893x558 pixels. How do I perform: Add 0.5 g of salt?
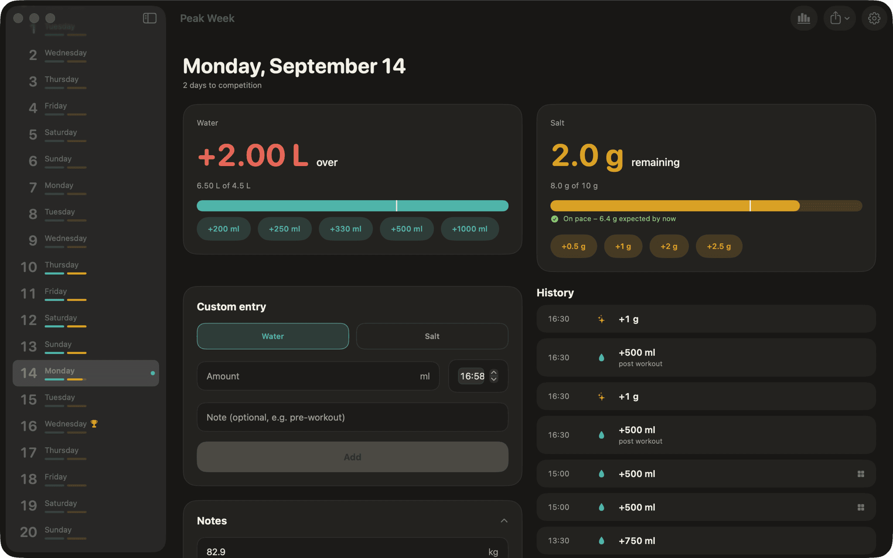[x=573, y=246]
